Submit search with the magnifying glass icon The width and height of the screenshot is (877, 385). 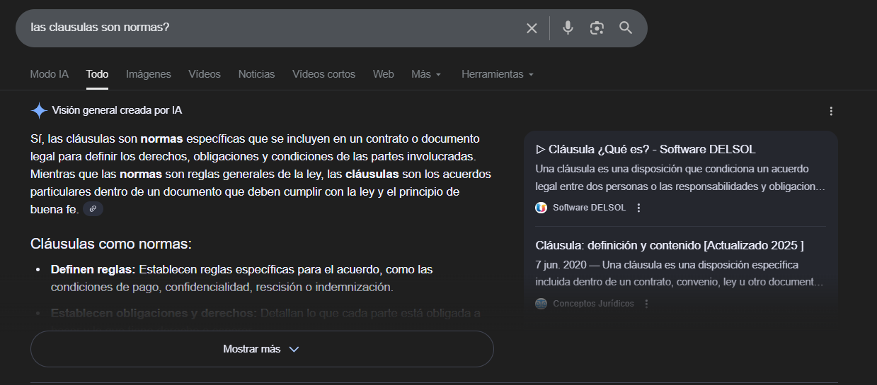tap(626, 28)
